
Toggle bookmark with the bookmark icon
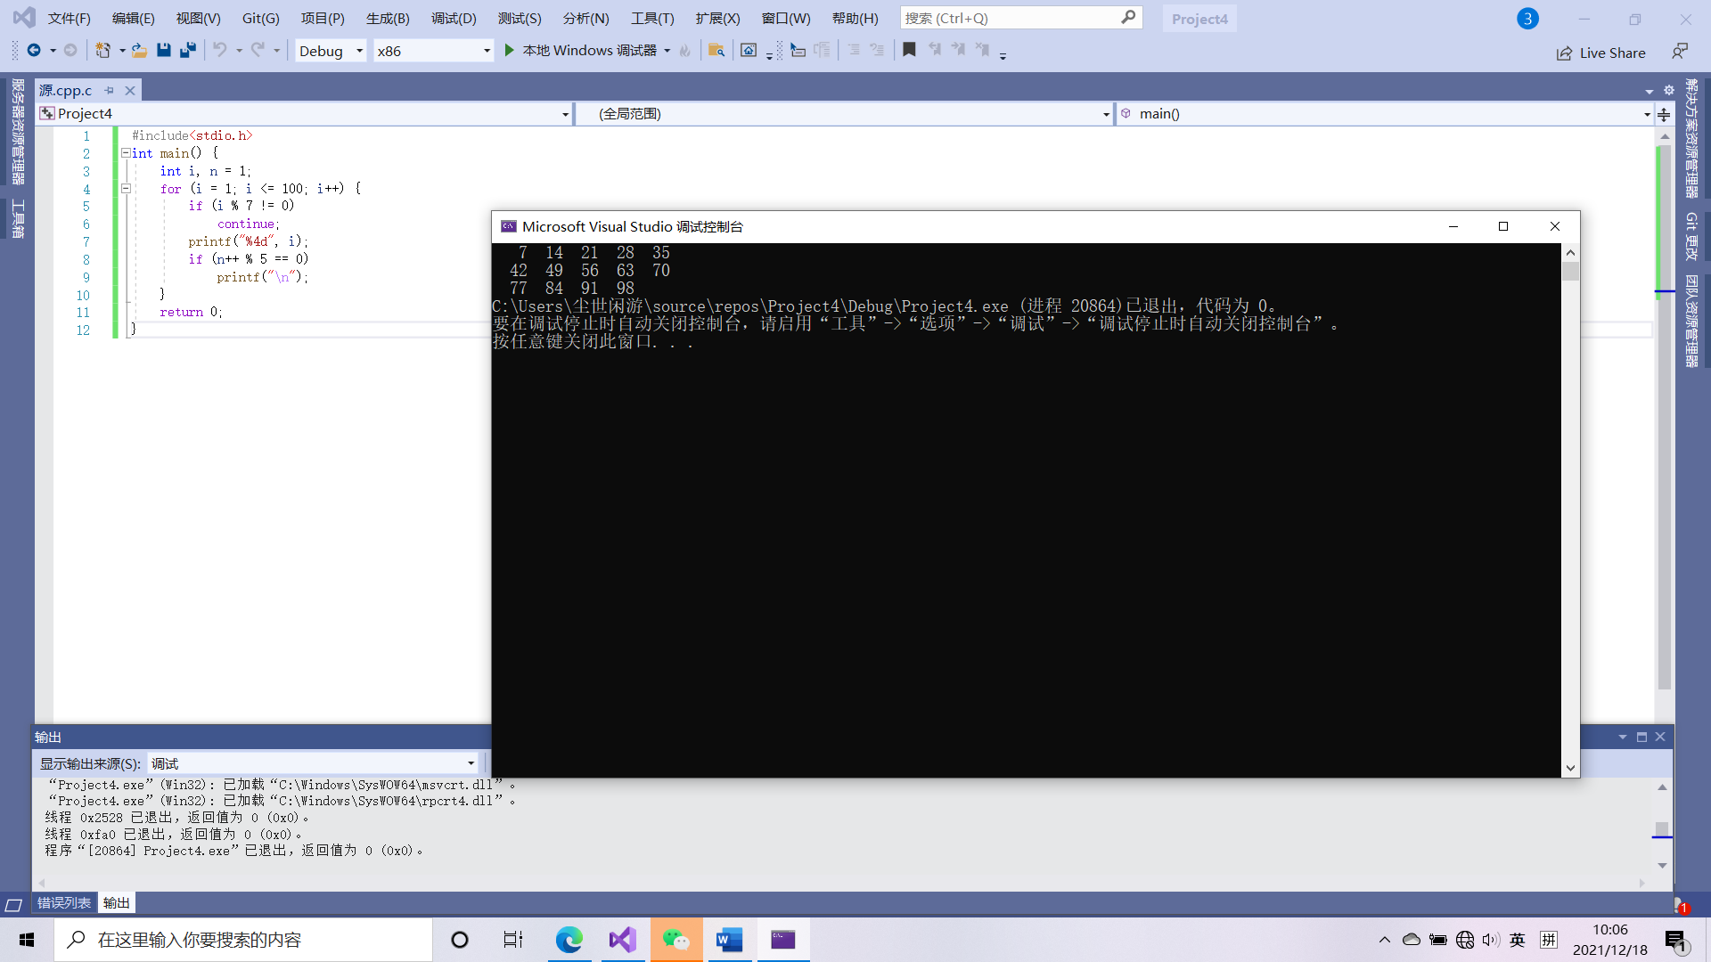909,51
